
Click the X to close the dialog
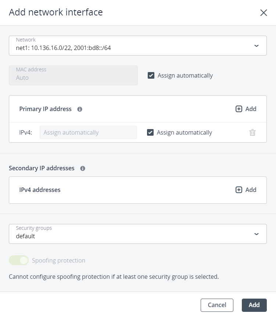pos(264,13)
